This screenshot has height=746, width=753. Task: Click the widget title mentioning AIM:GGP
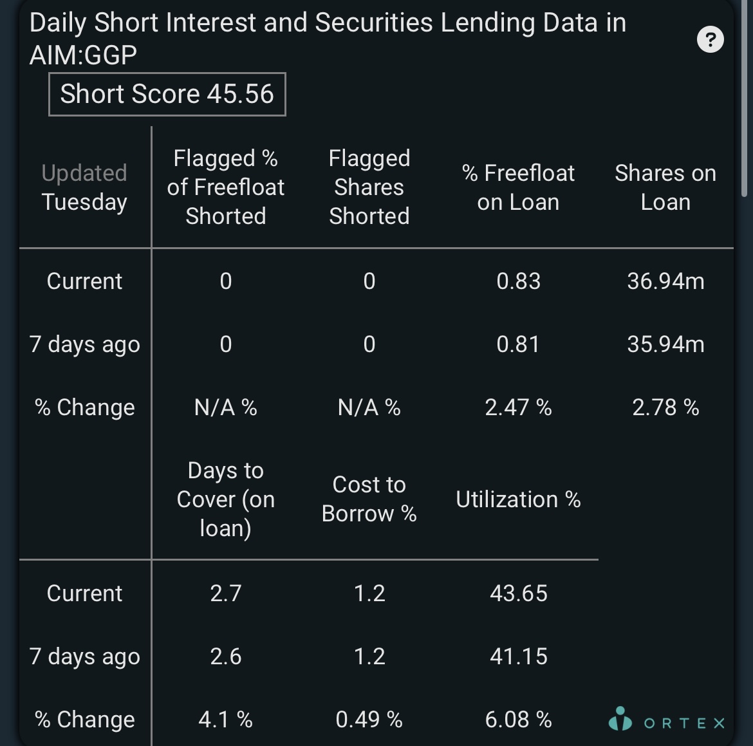point(328,39)
